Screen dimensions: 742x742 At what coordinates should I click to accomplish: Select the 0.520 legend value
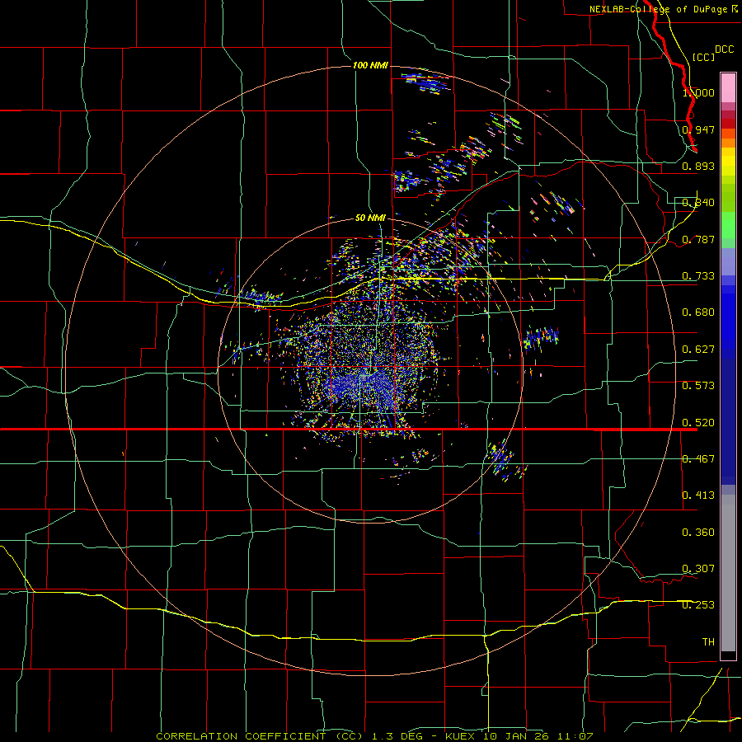(698, 423)
